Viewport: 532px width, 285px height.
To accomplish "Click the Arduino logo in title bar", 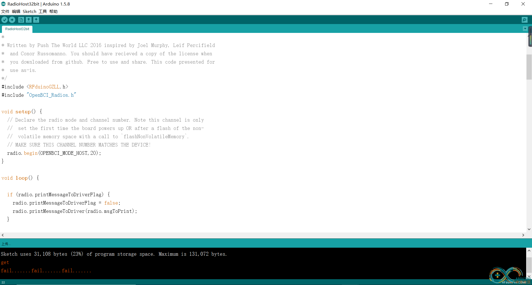I will [3, 4].
